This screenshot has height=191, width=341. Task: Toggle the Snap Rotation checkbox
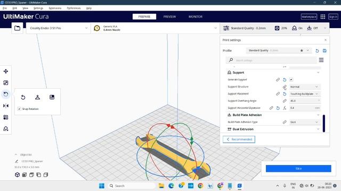coord(19,109)
